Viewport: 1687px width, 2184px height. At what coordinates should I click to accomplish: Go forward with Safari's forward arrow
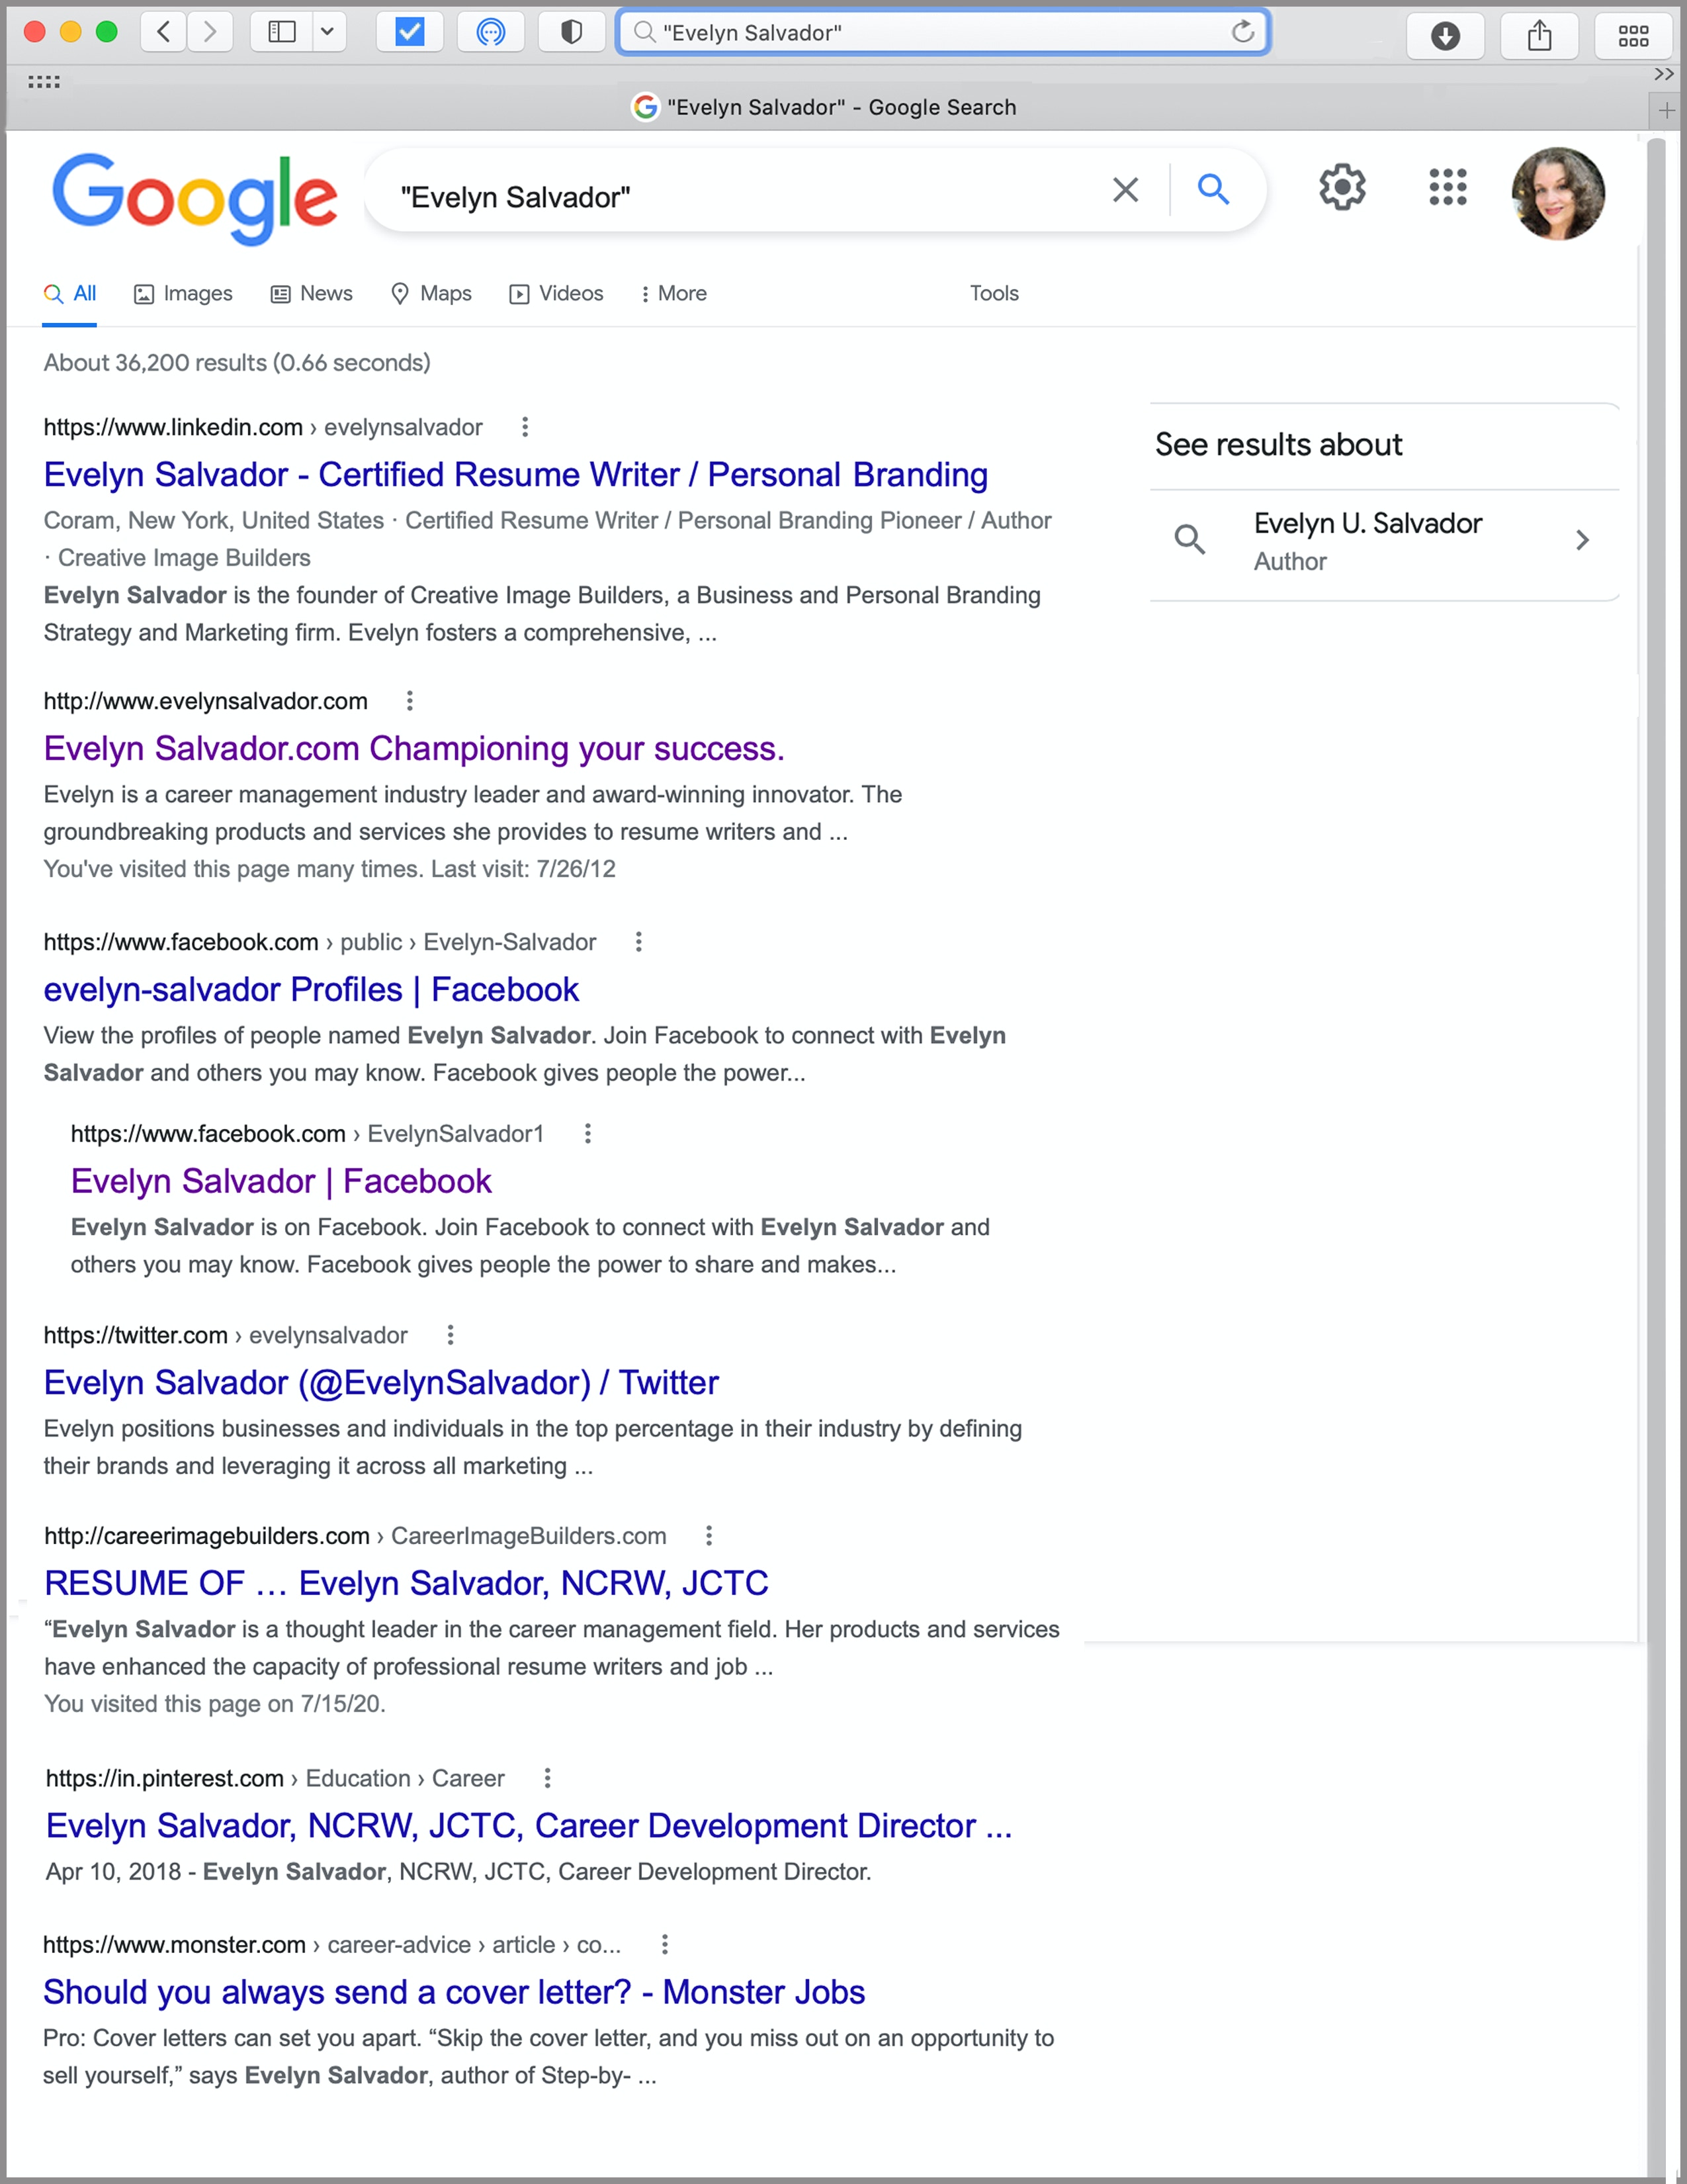(x=210, y=32)
